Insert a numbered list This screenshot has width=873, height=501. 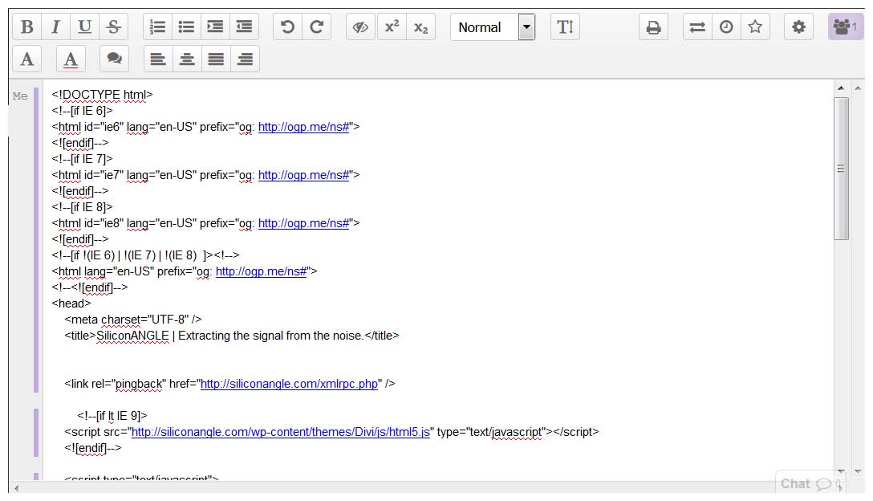[x=157, y=26]
